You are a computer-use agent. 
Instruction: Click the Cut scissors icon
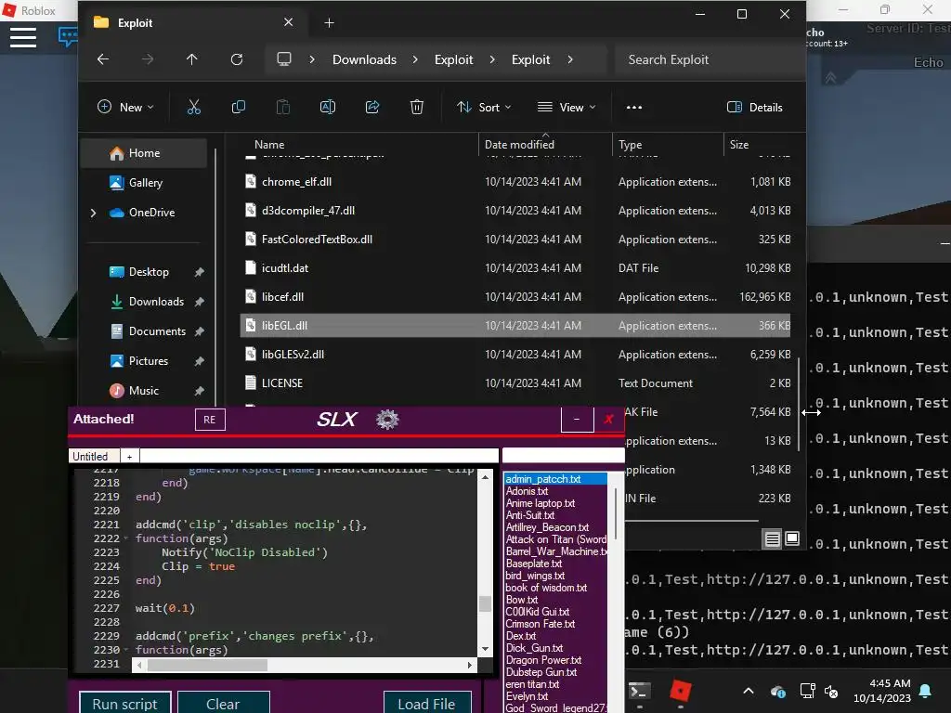pos(193,108)
